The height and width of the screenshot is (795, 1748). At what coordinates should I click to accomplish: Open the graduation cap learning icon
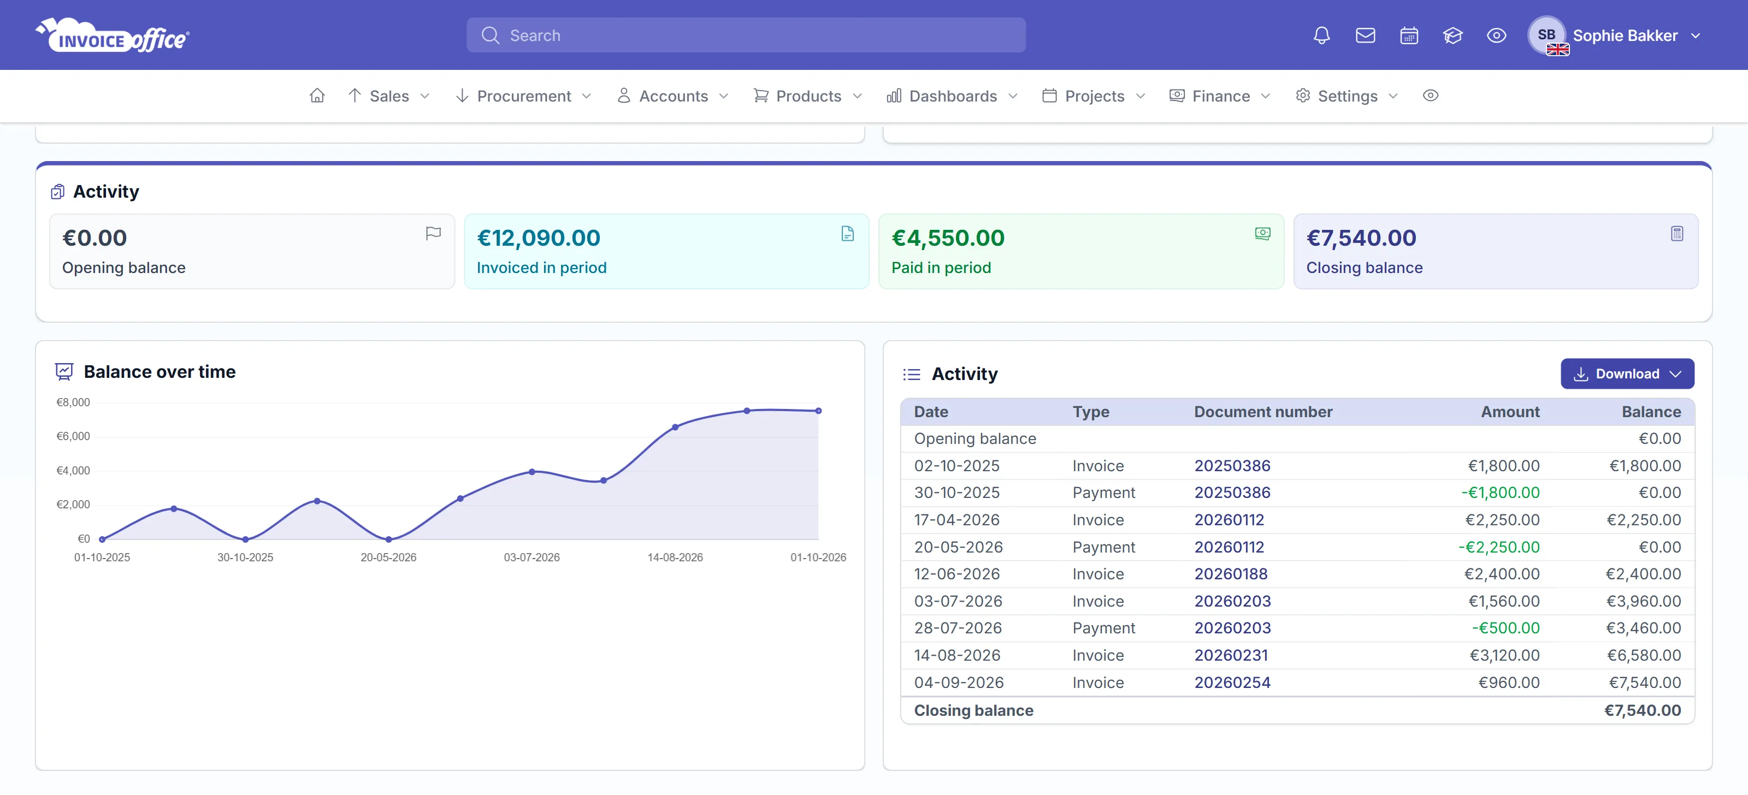pos(1453,35)
